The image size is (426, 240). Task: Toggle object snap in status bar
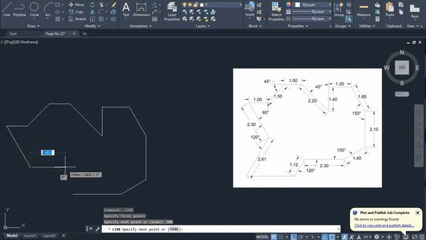pyautogui.click(x=332, y=237)
